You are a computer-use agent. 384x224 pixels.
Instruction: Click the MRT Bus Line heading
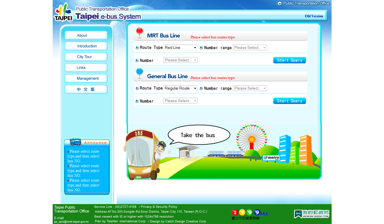163,36
